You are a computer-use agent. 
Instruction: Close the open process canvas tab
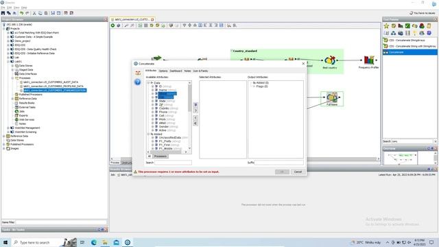[x=152, y=20]
